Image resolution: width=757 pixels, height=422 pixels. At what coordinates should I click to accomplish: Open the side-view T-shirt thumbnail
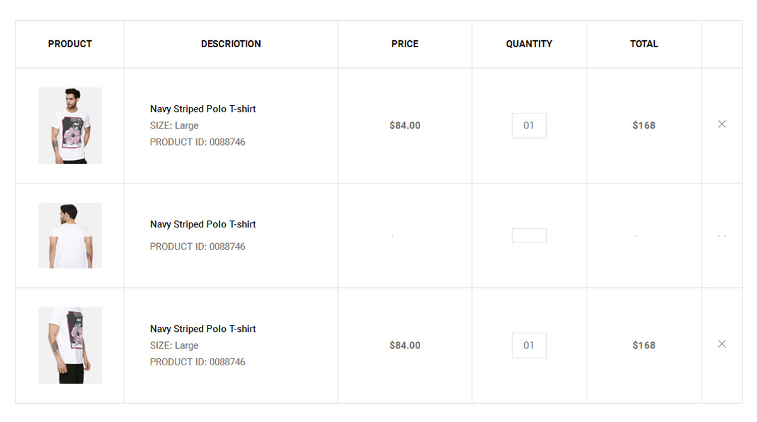(x=70, y=345)
